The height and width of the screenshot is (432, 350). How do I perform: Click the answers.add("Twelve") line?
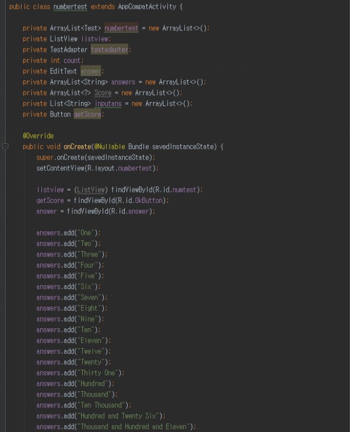pyautogui.click(x=73, y=352)
